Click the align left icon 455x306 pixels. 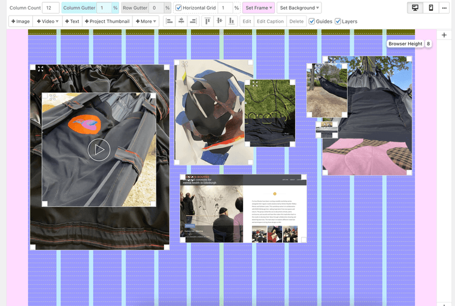pos(169,22)
